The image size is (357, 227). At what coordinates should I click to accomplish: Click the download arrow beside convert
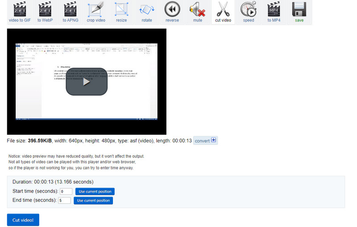pos(214,140)
